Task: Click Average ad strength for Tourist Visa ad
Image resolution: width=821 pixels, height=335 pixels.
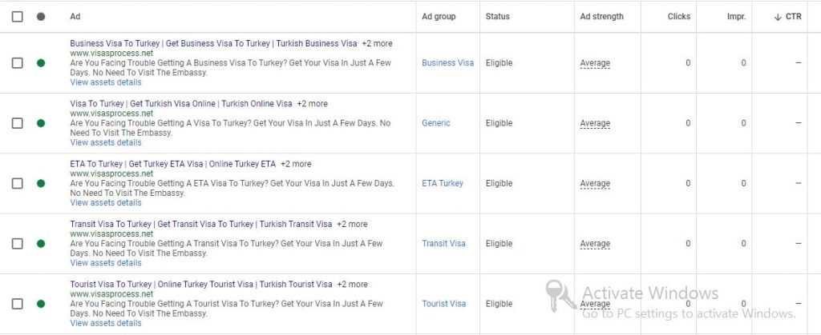Action: pos(595,304)
